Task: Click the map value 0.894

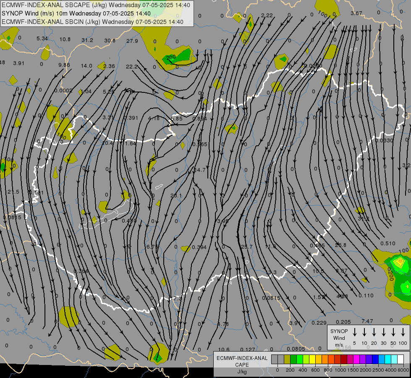Action: [200, 118]
